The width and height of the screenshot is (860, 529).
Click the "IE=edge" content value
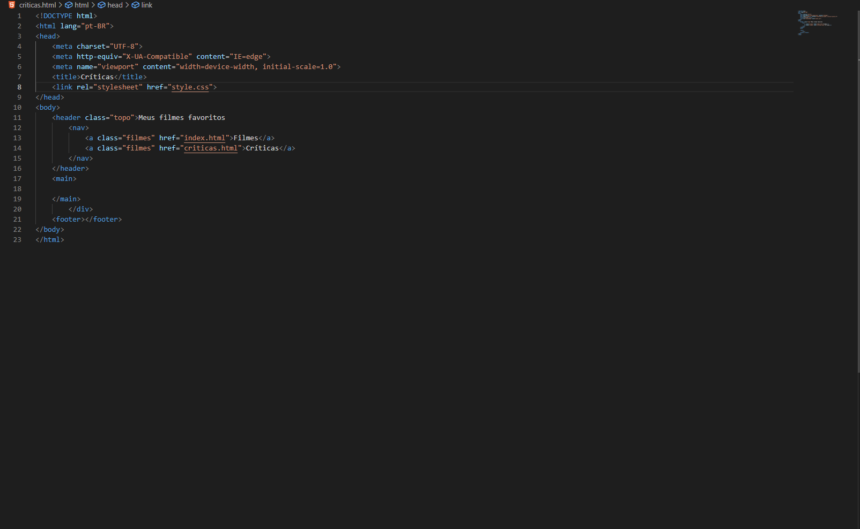coord(248,56)
